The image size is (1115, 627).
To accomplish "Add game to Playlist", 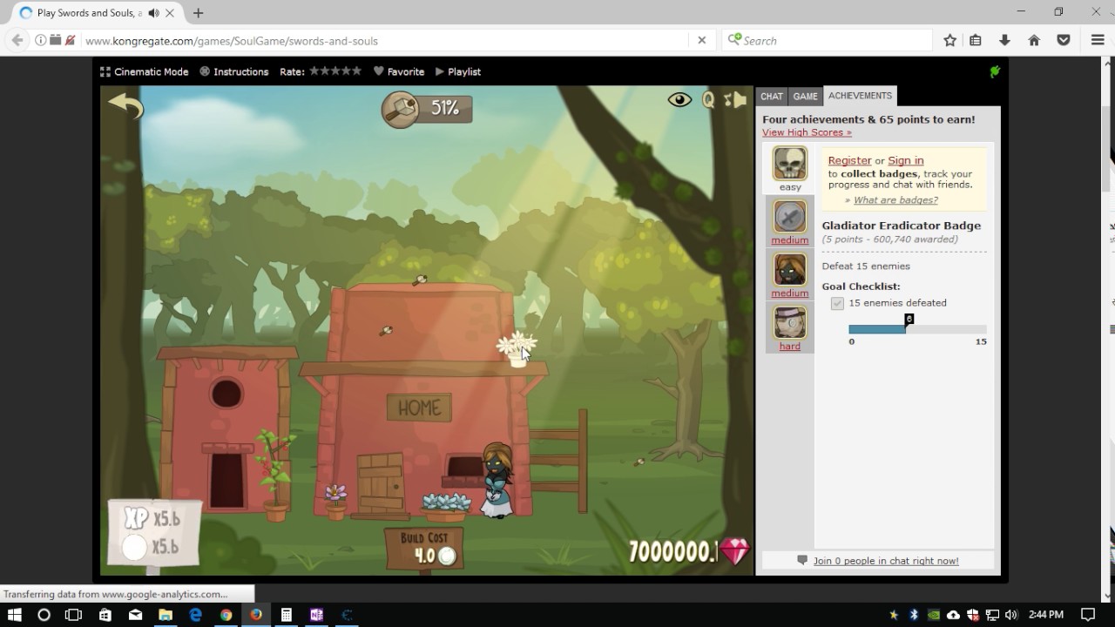I will pyautogui.click(x=458, y=72).
